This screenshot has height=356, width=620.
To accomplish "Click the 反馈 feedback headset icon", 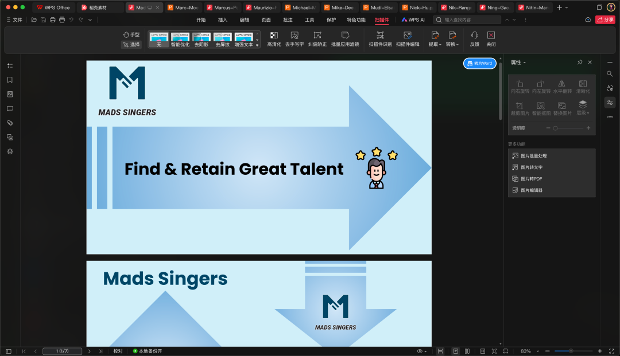I will [475, 40].
